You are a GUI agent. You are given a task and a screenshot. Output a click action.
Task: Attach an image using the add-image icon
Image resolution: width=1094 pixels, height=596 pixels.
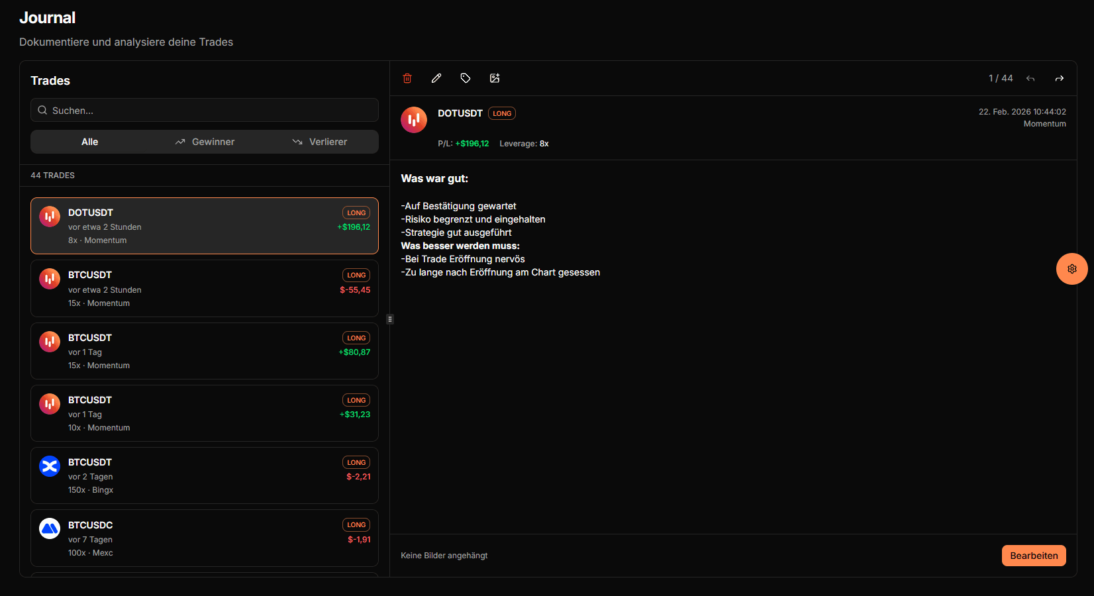click(x=495, y=78)
